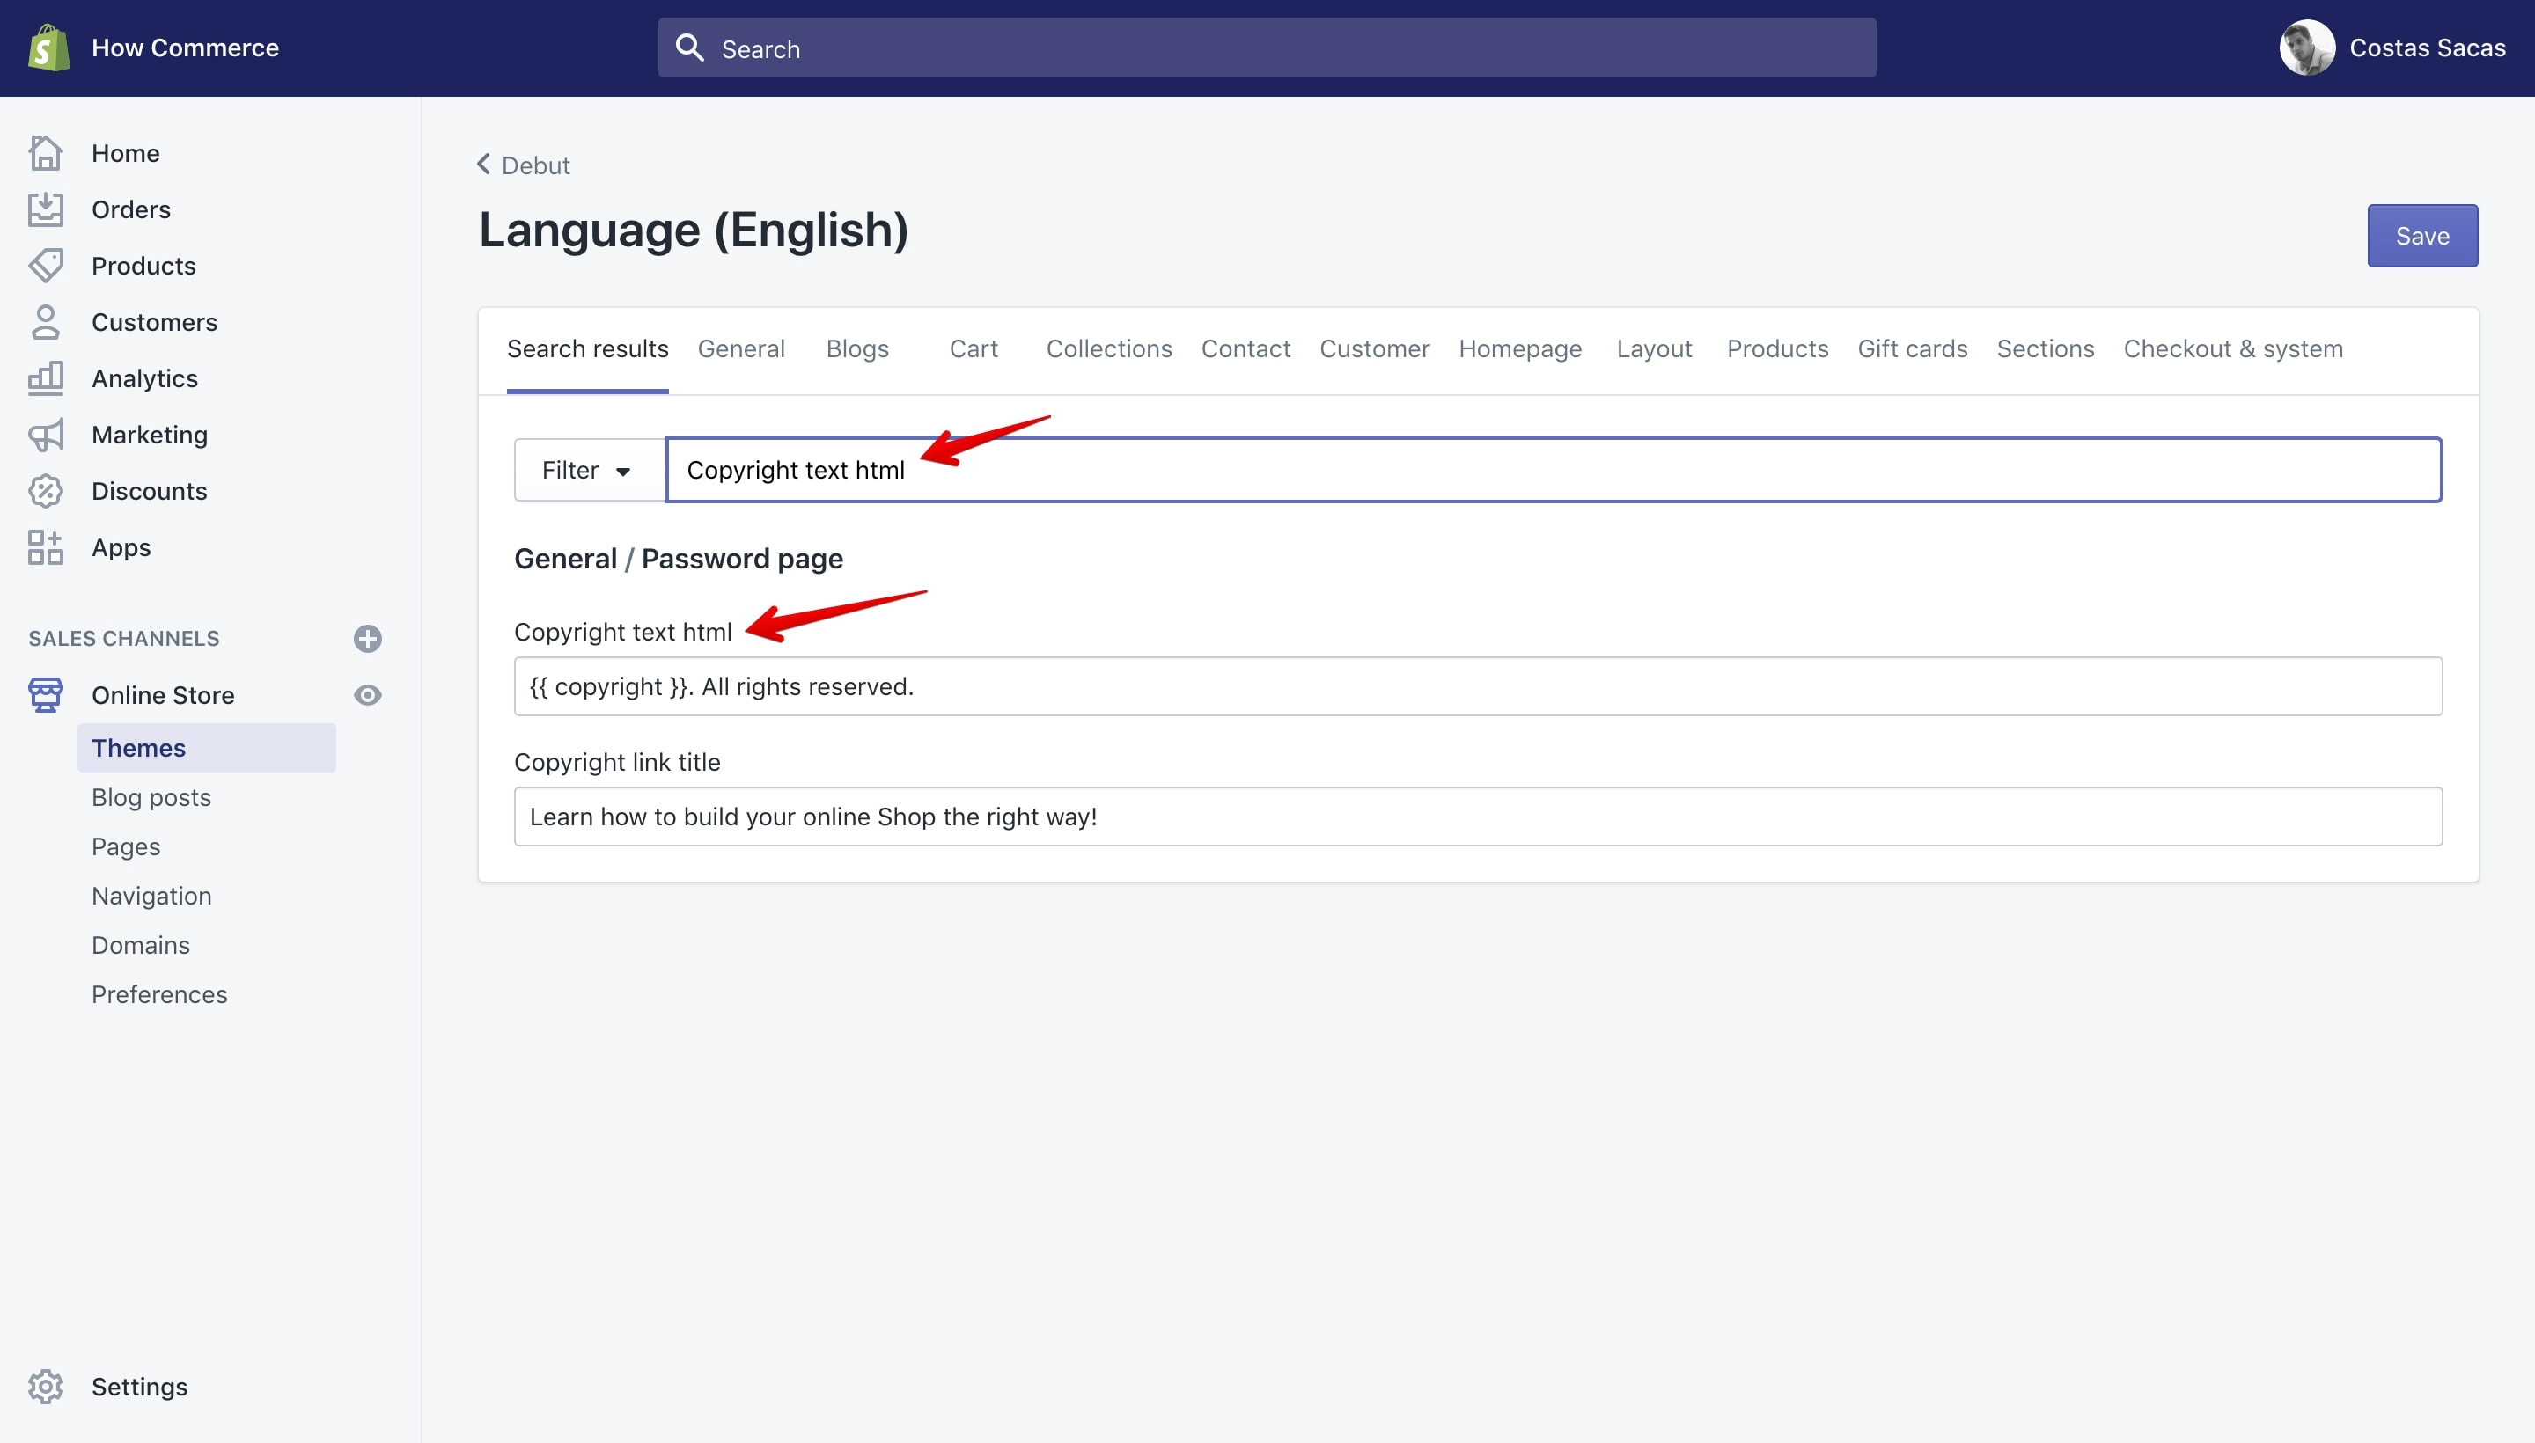Screen dimensions: 2535x1443
Task: Switch to the General tab
Action: click(741, 348)
